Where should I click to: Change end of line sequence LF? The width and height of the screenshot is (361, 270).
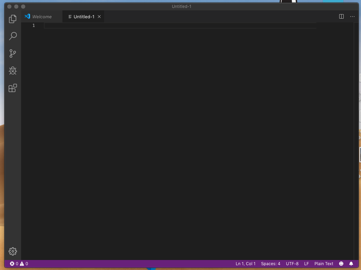click(306, 263)
